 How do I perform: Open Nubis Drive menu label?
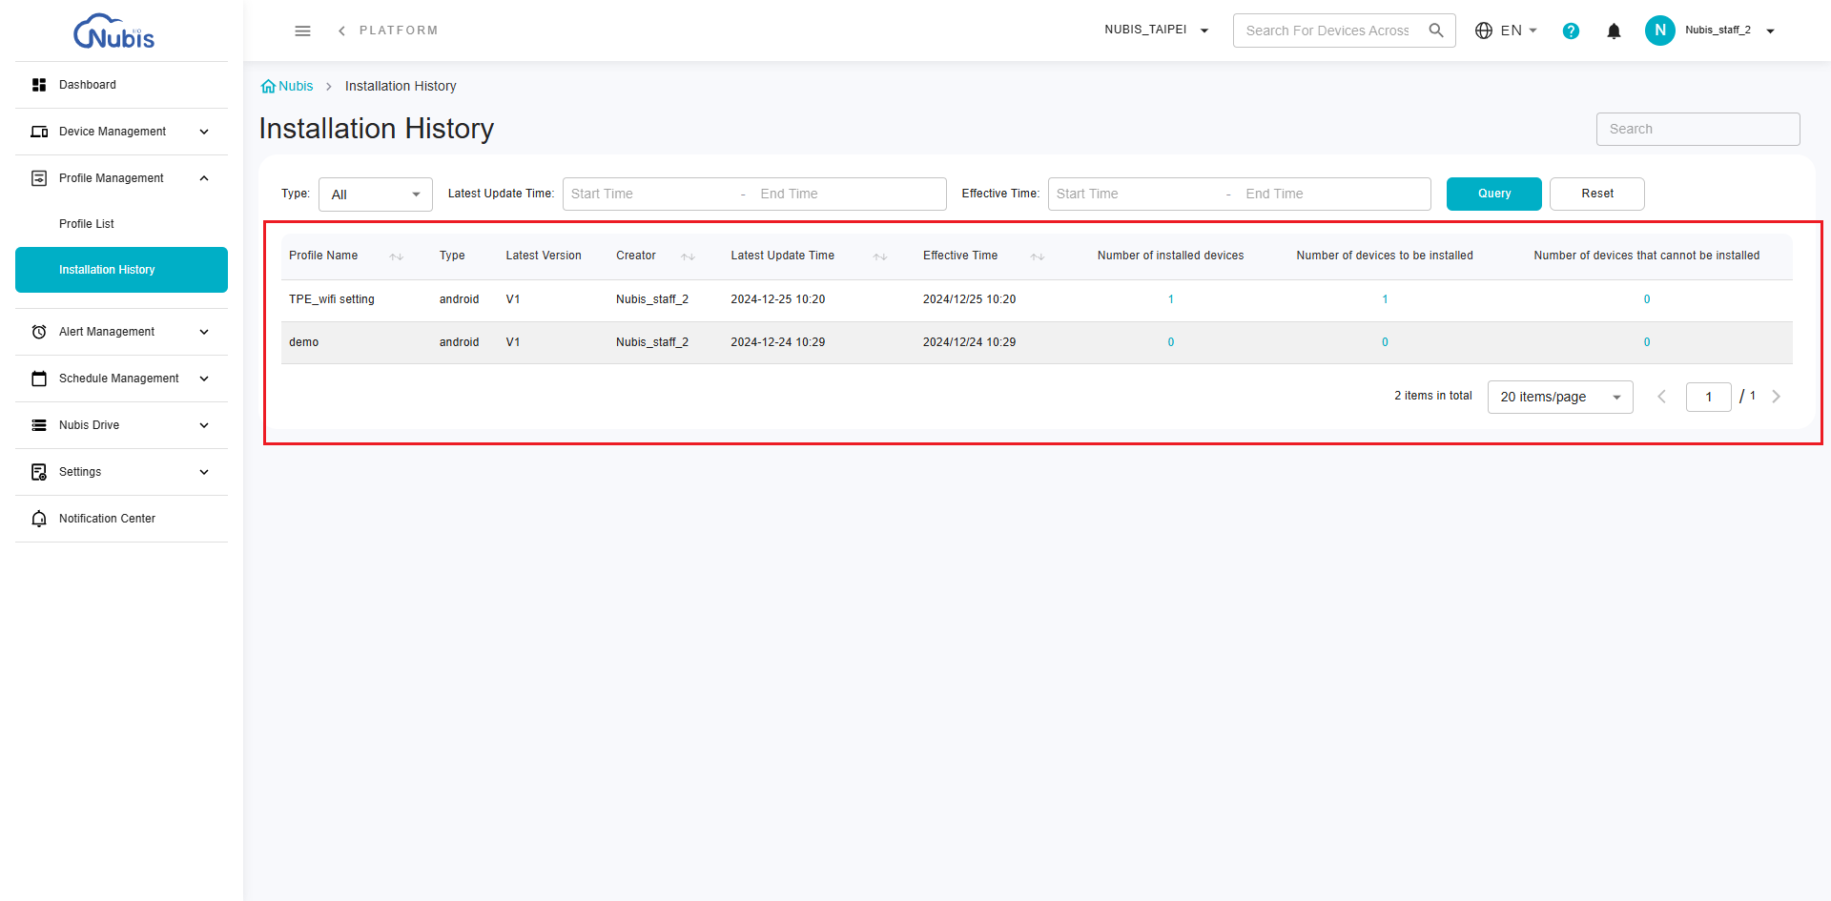[90, 425]
